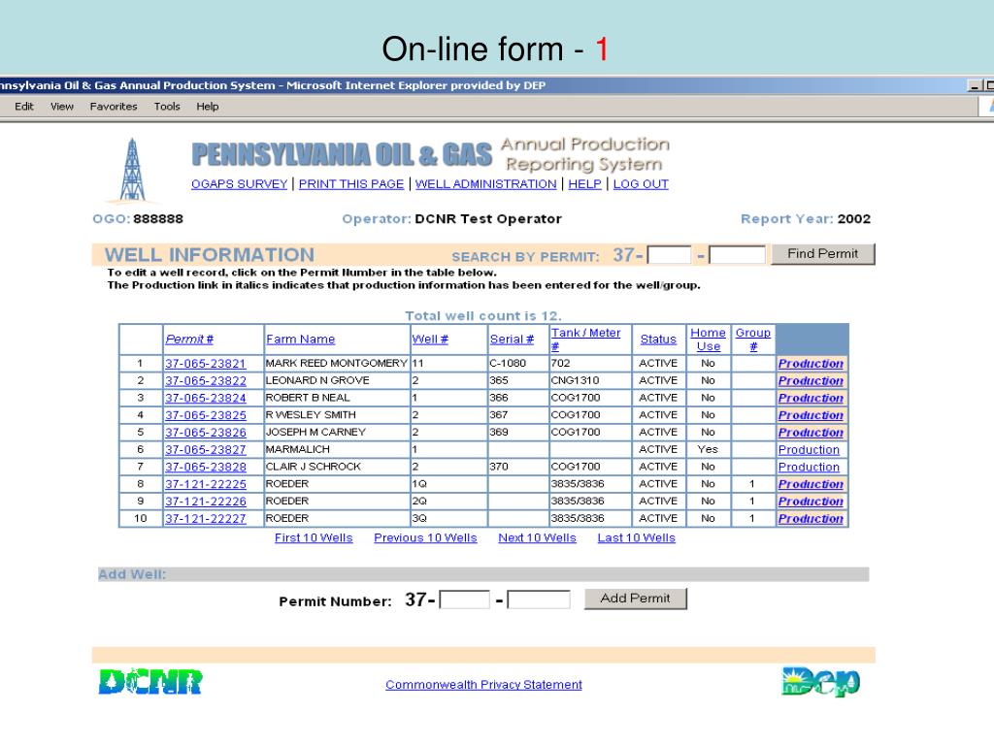Open the Help menu in the browser

click(208, 107)
